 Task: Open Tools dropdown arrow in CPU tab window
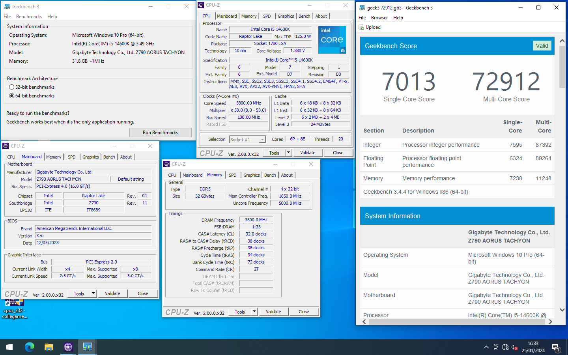(x=288, y=153)
